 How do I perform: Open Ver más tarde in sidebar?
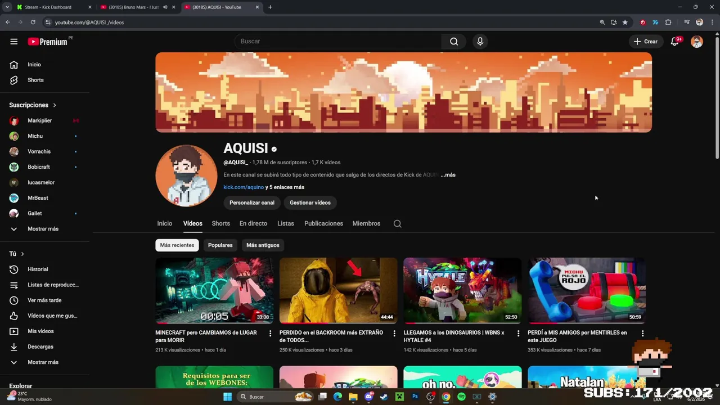click(44, 300)
